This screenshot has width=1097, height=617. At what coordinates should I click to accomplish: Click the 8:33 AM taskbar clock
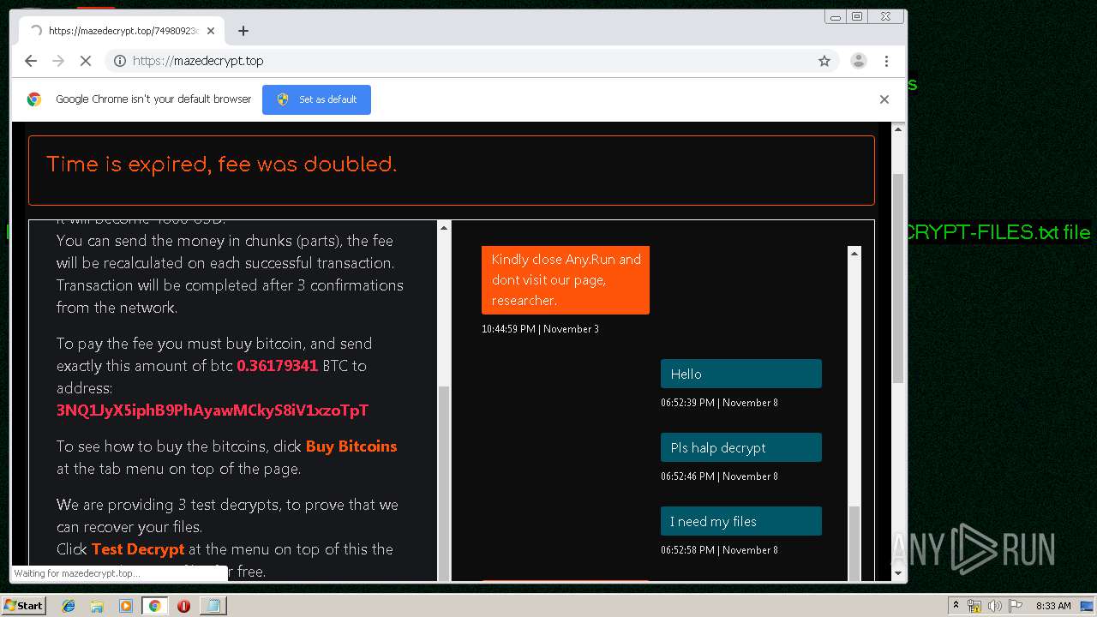click(1053, 606)
